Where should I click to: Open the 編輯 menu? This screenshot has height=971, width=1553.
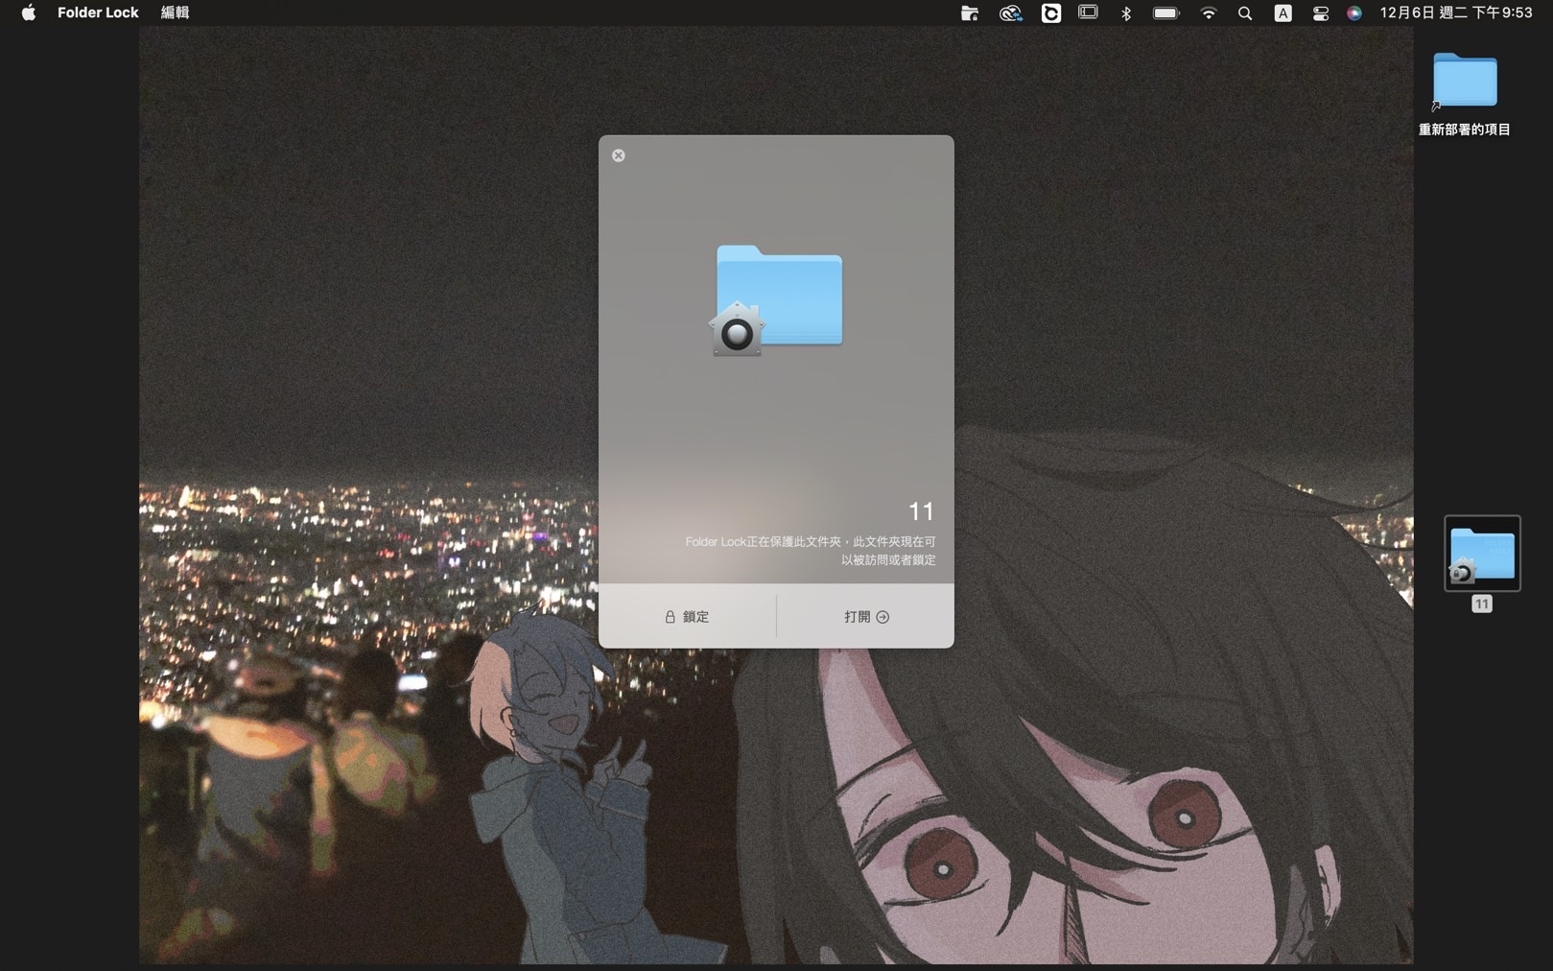(175, 12)
